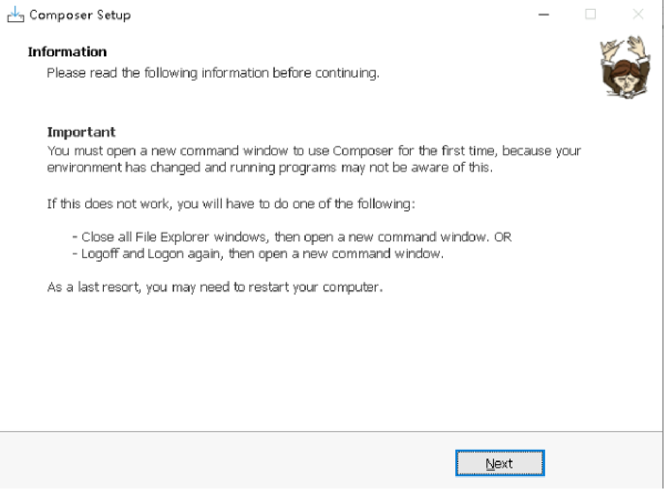
Task: Click the Important section label
Action: click(81, 132)
